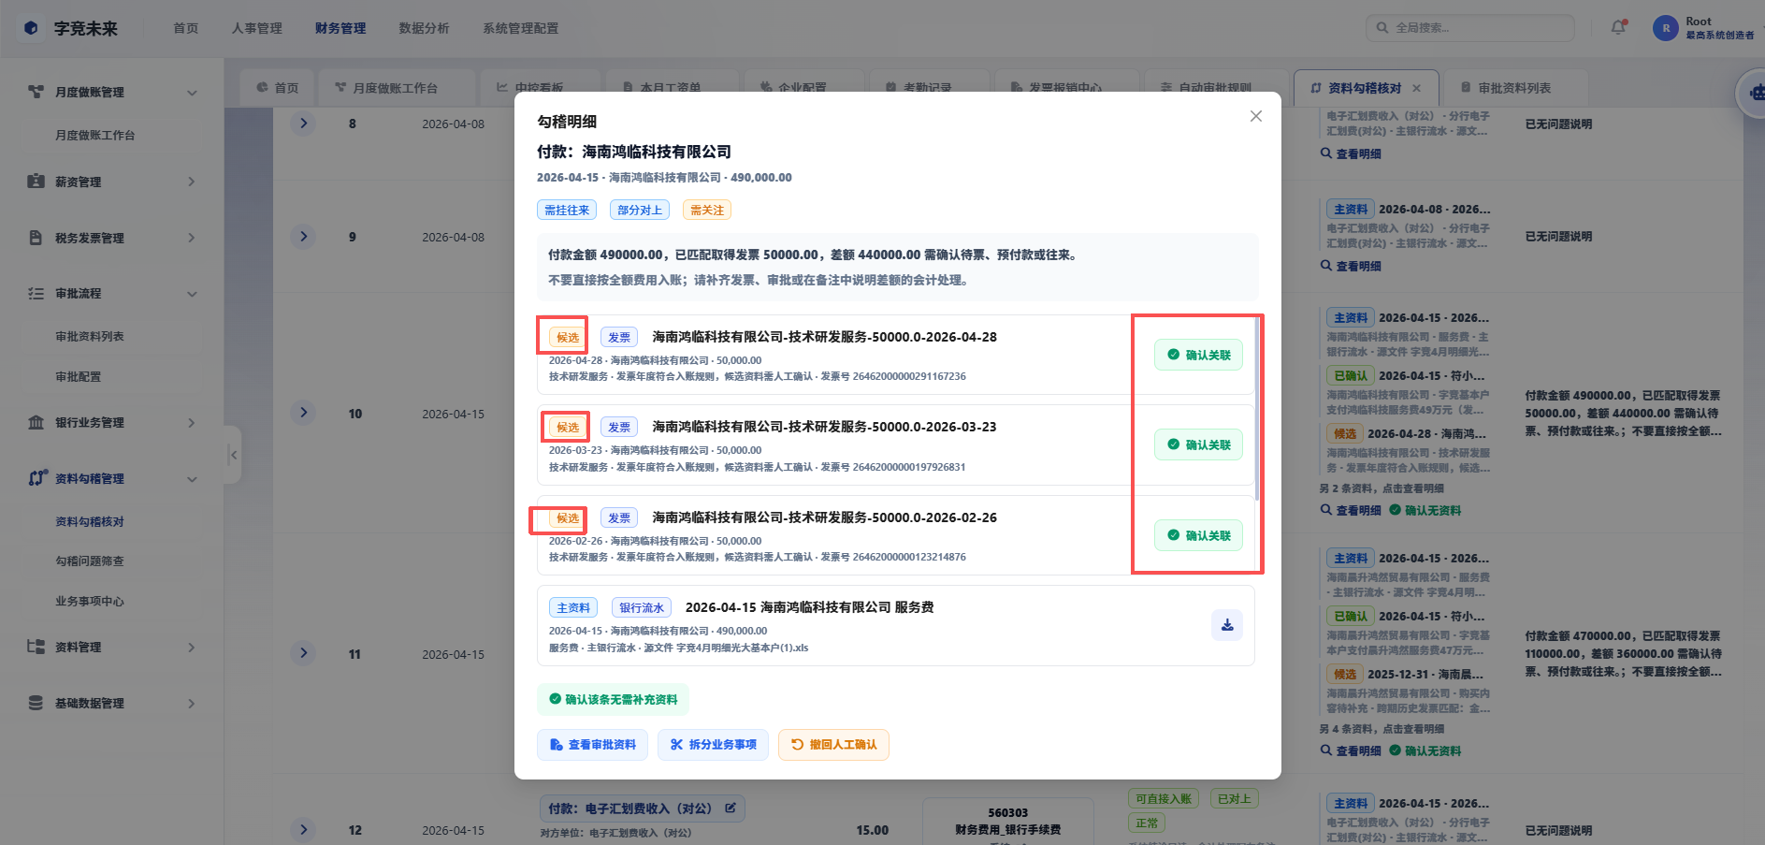This screenshot has width=1765, height=845.
Task: Click the 需关注 tag
Action: tap(707, 211)
